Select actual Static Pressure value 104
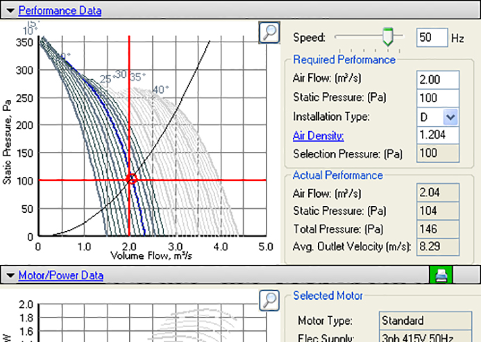 [x=438, y=211]
